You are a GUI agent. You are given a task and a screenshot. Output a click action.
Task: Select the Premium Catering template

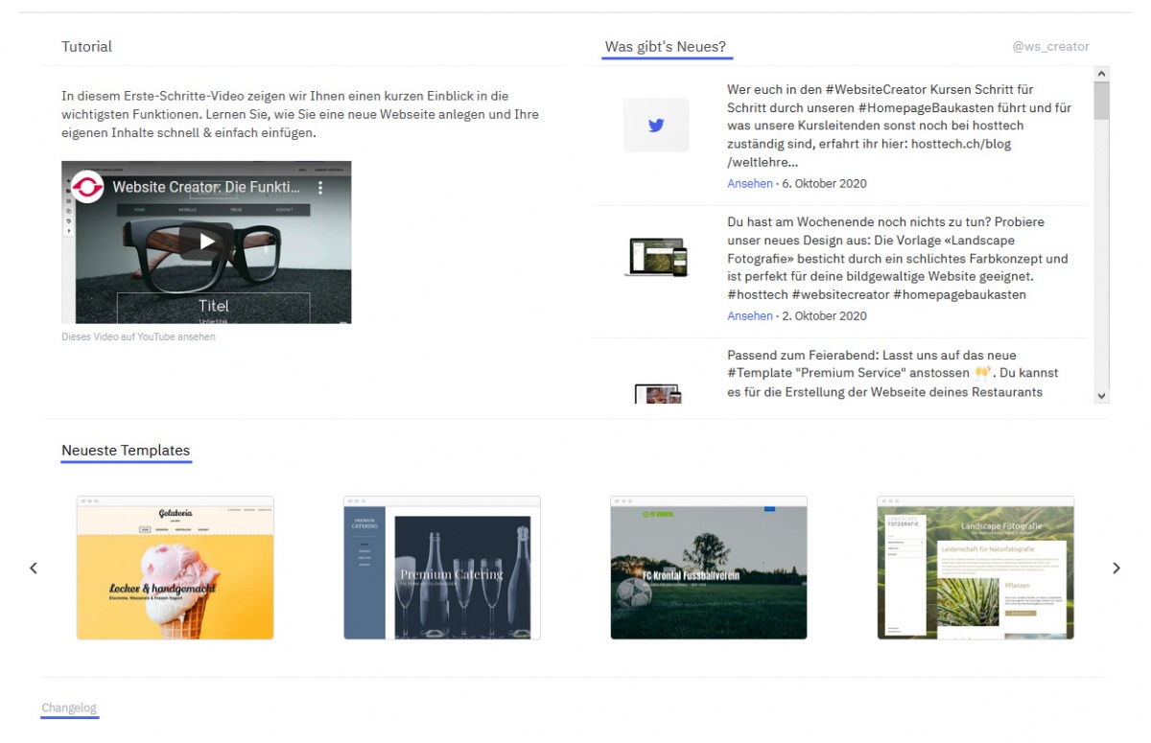tap(442, 568)
